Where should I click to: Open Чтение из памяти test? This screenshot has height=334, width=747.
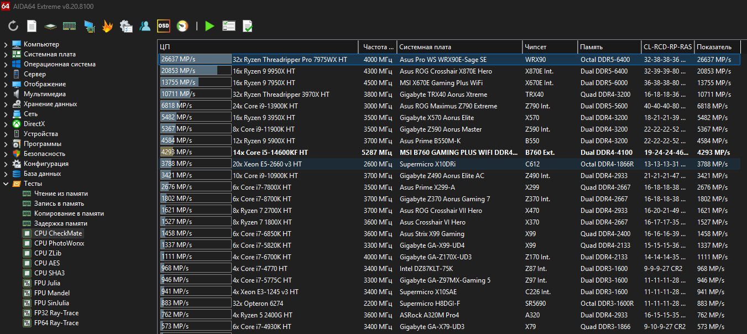click(x=61, y=194)
